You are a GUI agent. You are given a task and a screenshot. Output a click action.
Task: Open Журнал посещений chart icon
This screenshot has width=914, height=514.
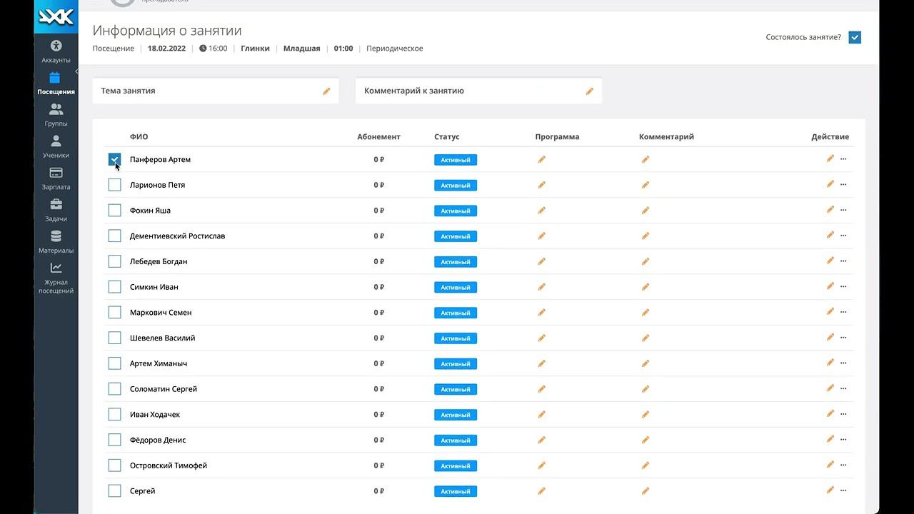pos(56,268)
